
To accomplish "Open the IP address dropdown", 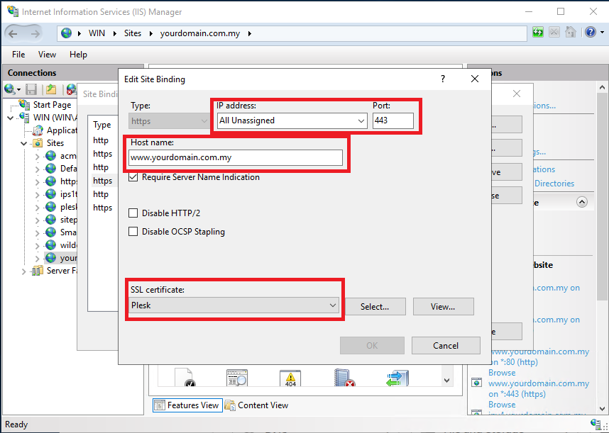I will [361, 120].
